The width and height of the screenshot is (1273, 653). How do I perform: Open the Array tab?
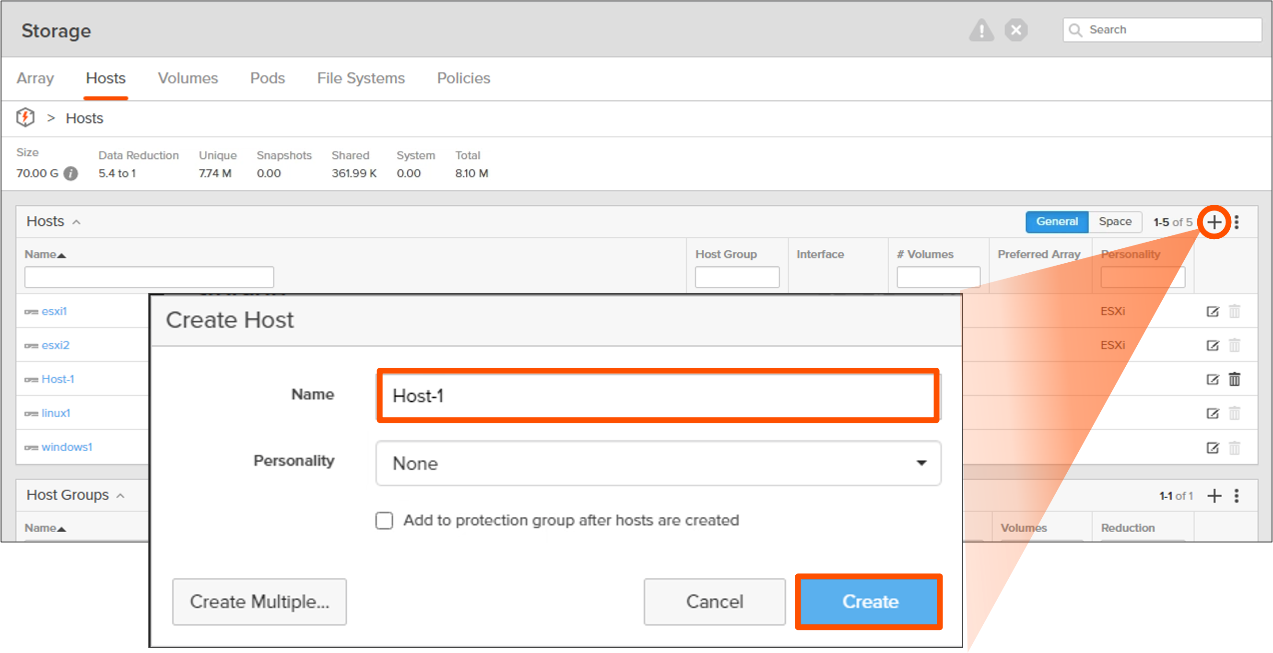(x=35, y=78)
